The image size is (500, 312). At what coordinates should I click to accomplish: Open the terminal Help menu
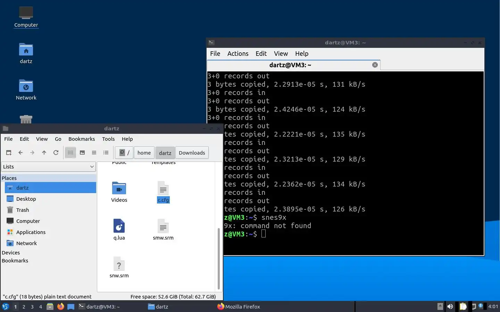coord(302,54)
